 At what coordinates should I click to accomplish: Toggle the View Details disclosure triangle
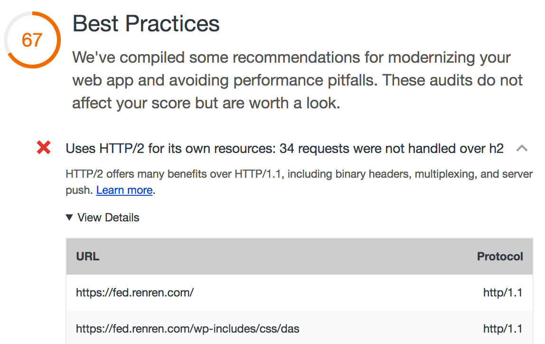pos(69,218)
